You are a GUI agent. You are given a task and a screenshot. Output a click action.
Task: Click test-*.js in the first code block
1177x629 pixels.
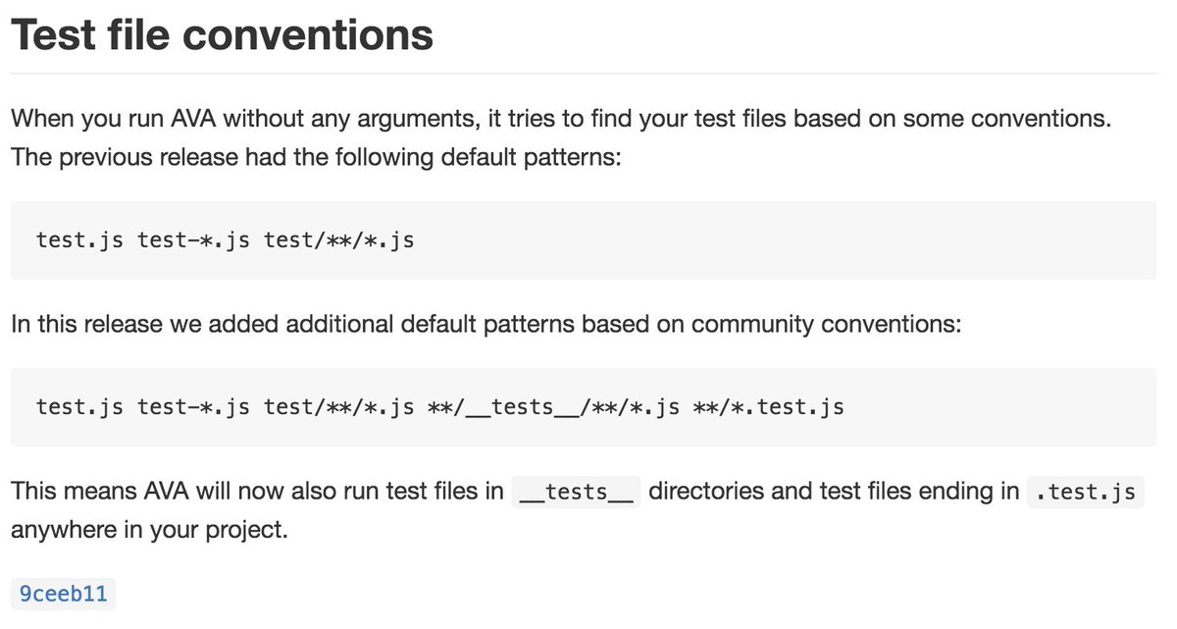point(193,239)
